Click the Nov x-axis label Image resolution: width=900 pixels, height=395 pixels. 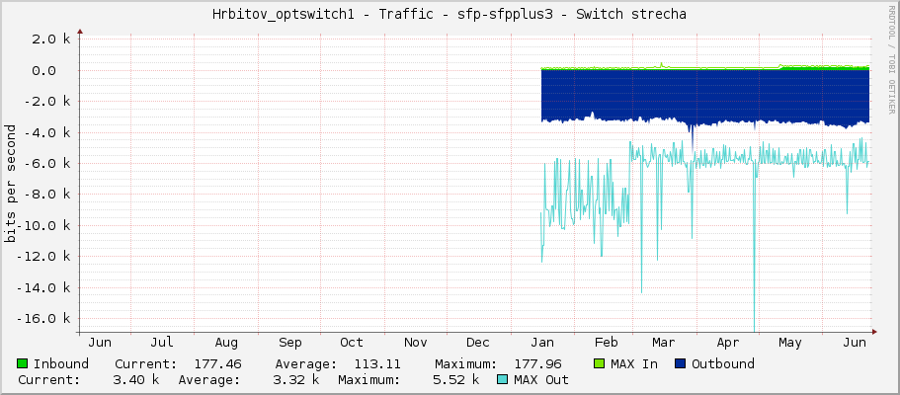click(415, 343)
